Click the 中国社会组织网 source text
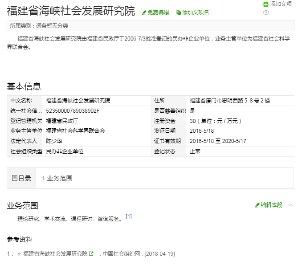This screenshot has width=298, height=265. 121,254
